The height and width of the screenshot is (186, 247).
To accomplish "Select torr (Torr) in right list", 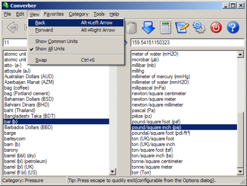I will point(184,172).
